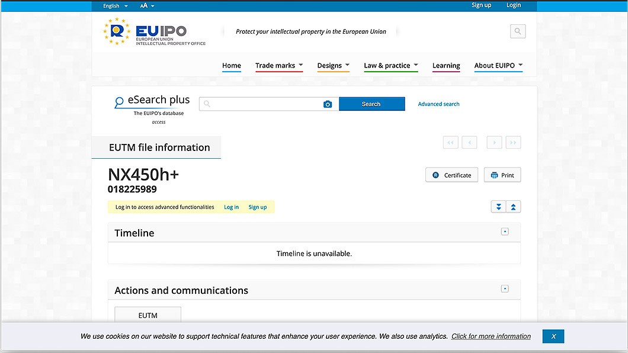This screenshot has height=353, width=628.
Task: Click Log in link in yellow notice
Action: tap(231, 207)
